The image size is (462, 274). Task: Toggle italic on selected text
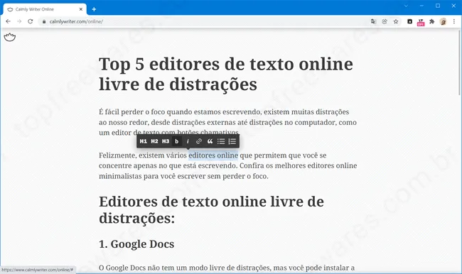coord(188,141)
